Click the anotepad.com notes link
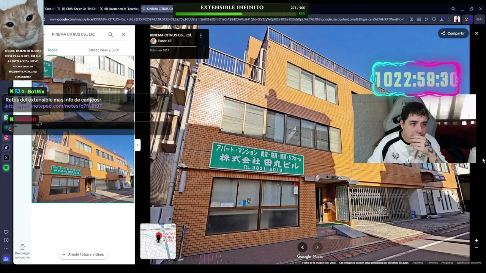 (53, 106)
